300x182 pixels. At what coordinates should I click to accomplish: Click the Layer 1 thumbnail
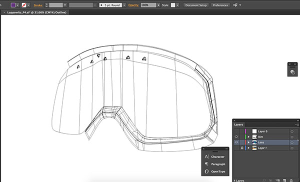[x=254, y=148]
